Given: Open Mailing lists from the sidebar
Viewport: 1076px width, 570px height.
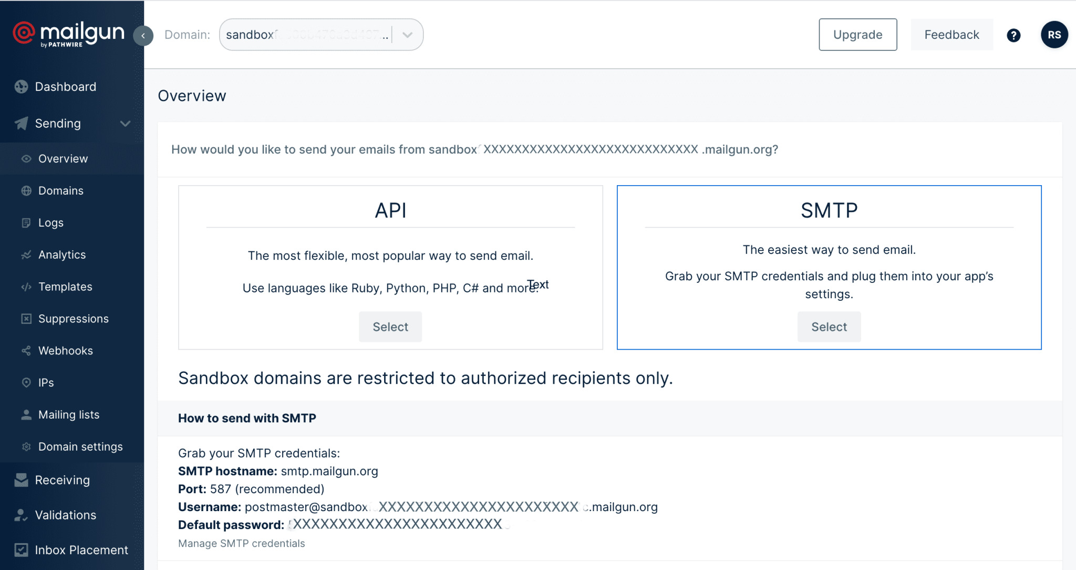Looking at the screenshot, I should click(68, 414).
